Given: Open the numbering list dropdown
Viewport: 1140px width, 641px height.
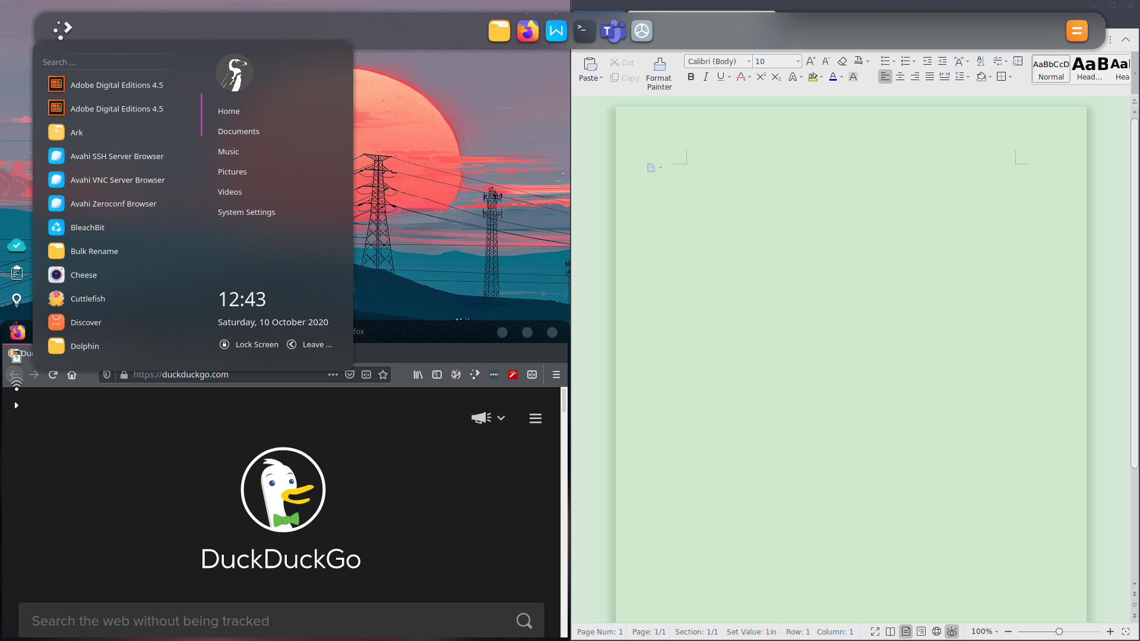Looking at the screenshot, I should point(914,62).
